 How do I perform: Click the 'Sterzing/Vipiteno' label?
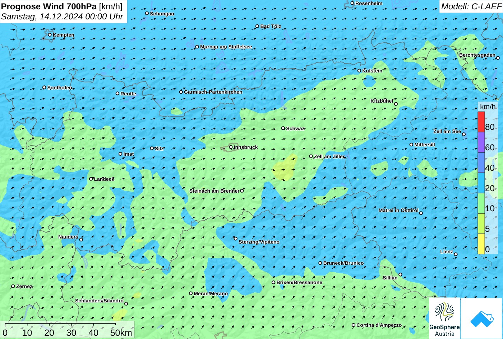tap(259, 242)
